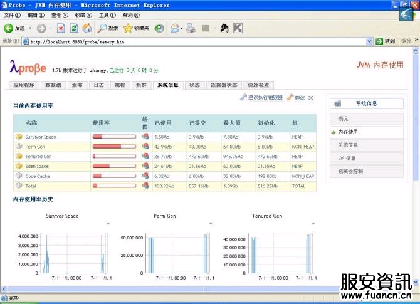Switch to the 数据源 tab
Image resolution: width=420 pixels, height=304 pixels.
[53, 85]
